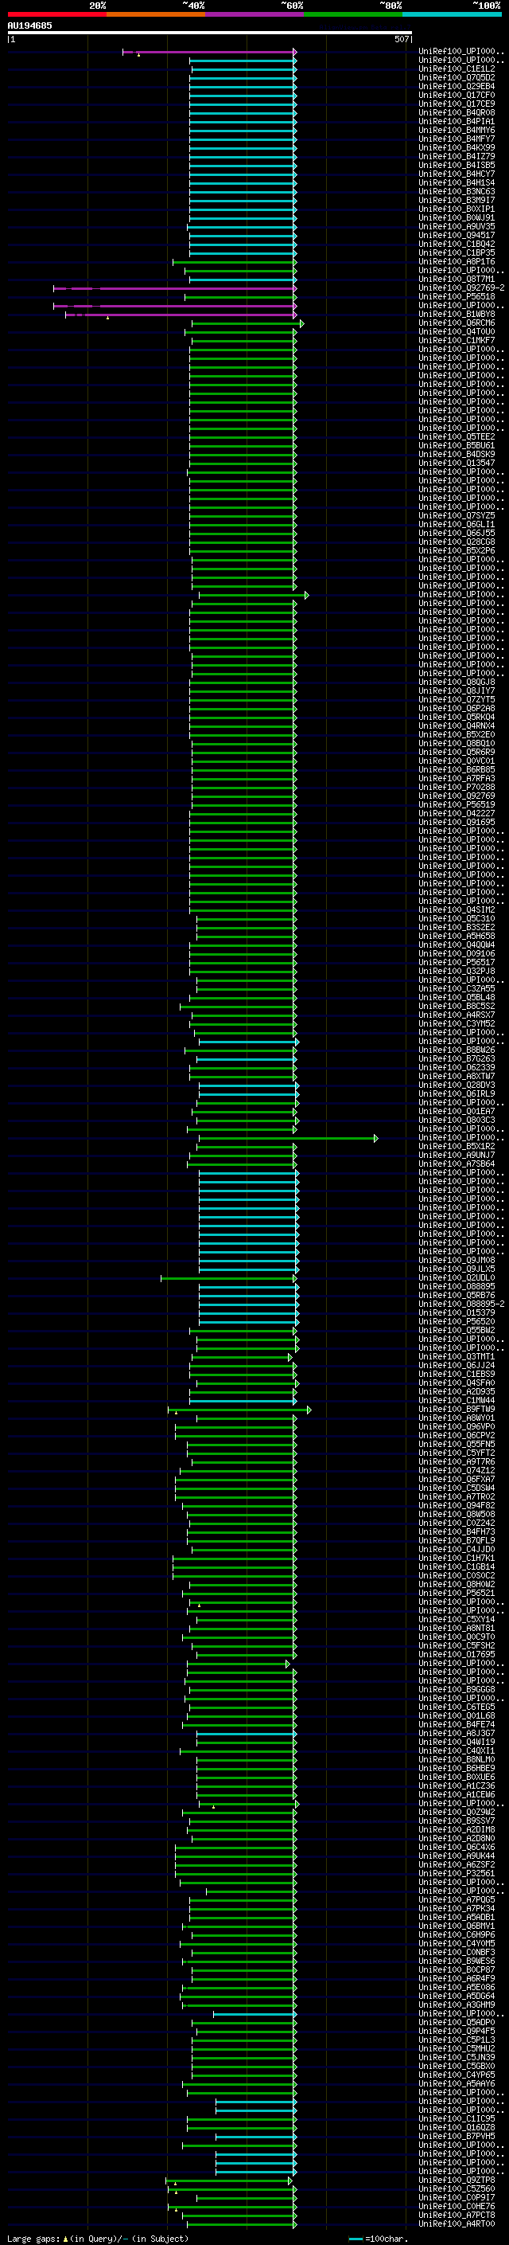This screenshot has width=509, height=2245.
Task: Click the purple ~60% identity legend segment
Action: click(254, 15)
